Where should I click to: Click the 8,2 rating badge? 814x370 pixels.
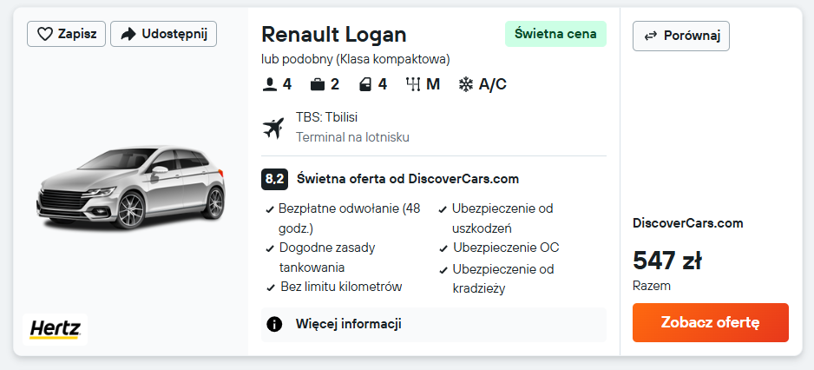coord(274,179)
